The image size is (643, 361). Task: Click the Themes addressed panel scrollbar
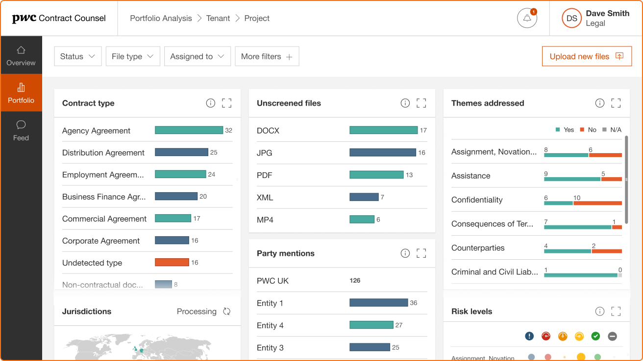(626, 180)
